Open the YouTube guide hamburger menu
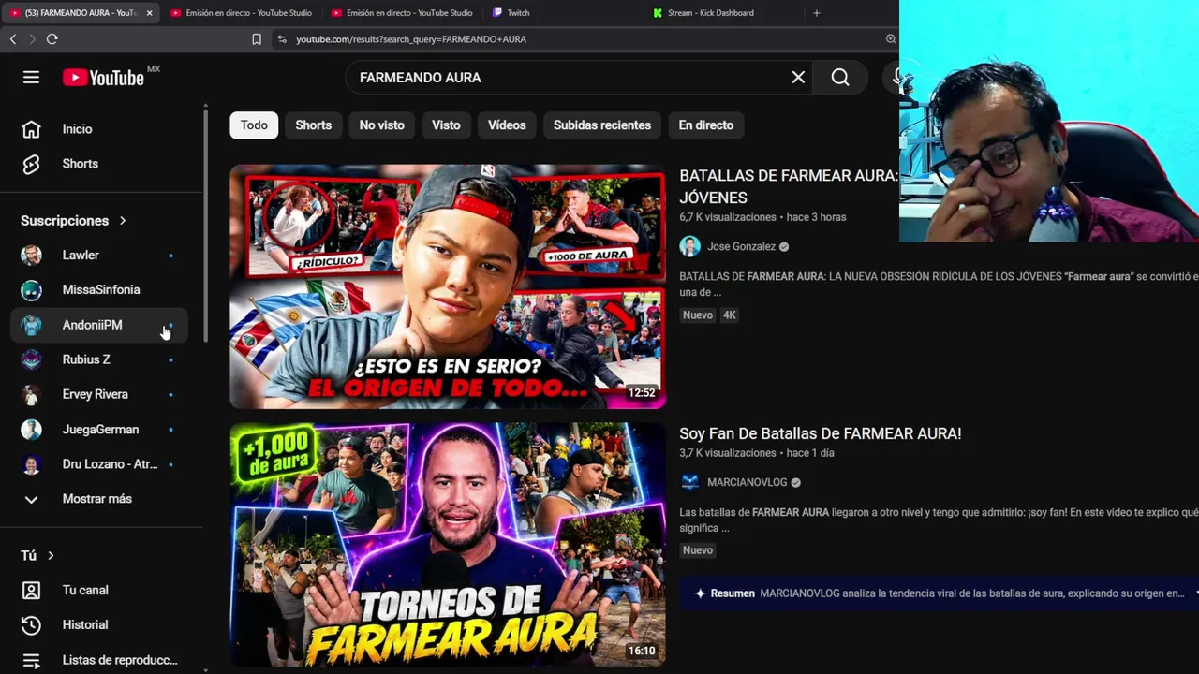Image resolution: width=1199 pixels, height=674 pixels. tap(31, 78)
